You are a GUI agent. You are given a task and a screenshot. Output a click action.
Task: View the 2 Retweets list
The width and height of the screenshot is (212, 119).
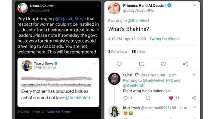tap(117, 52)
